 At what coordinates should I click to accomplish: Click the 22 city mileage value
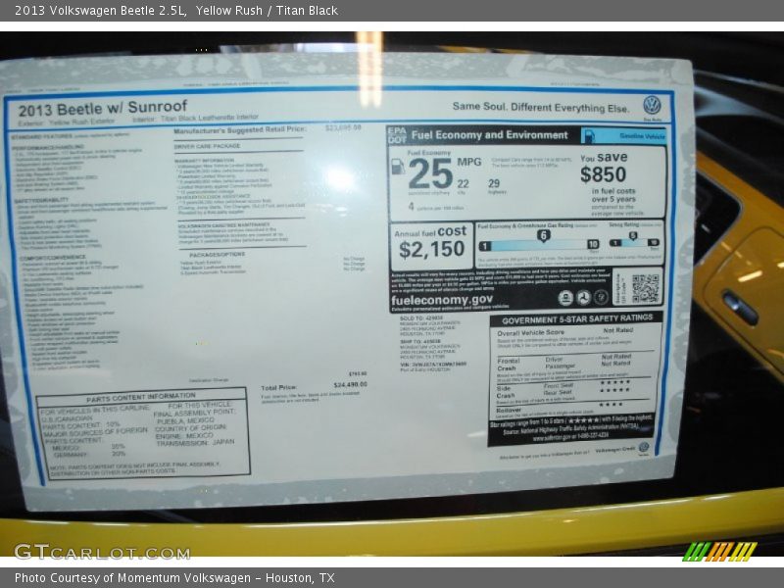[463, 184]
